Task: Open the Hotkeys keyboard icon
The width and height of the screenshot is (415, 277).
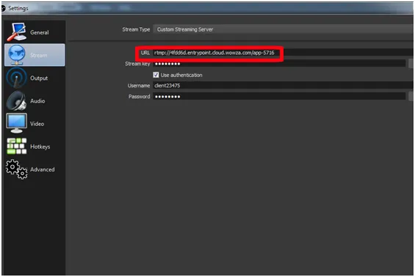Action: pos(16,146)
